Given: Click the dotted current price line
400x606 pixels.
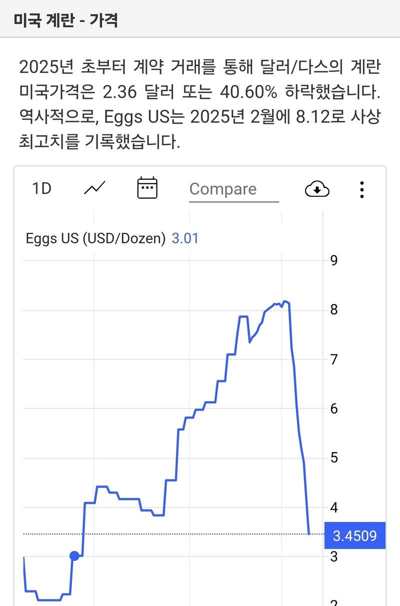Looking at the screenshot, I should click(x=165, y=534).
